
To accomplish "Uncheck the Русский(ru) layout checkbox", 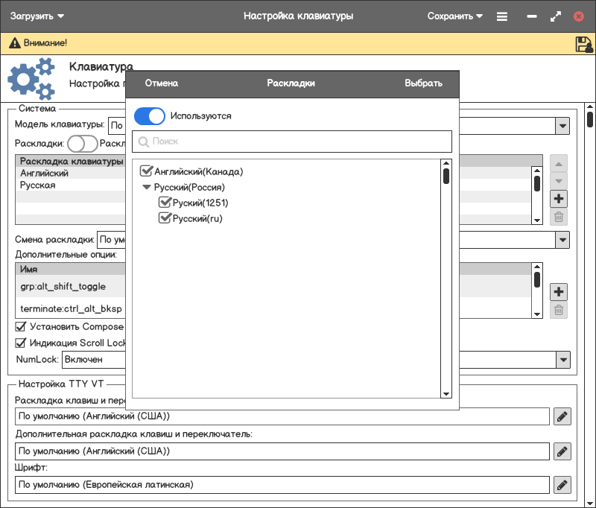I will tap(165, 218).
